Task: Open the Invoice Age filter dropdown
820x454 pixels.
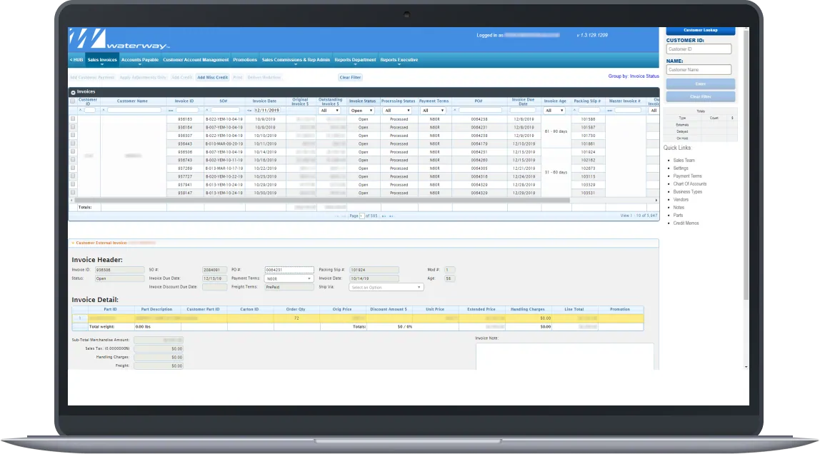Action: click(554, 111)
